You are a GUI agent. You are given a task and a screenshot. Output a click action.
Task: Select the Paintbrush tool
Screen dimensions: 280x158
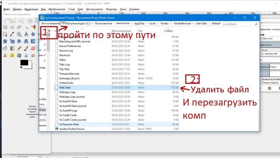(x=26, y=48)
